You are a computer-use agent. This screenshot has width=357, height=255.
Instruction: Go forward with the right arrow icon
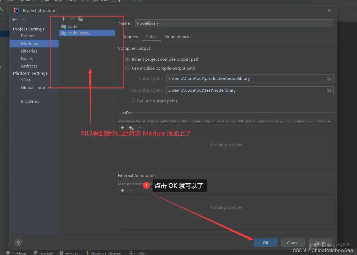pos(23,20)
